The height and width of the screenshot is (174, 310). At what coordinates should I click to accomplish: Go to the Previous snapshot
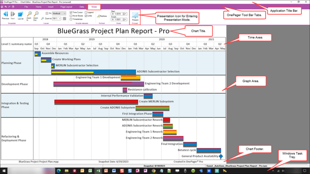pos(5,15)
